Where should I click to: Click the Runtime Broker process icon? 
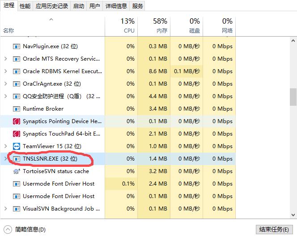[x=17, y=109]
